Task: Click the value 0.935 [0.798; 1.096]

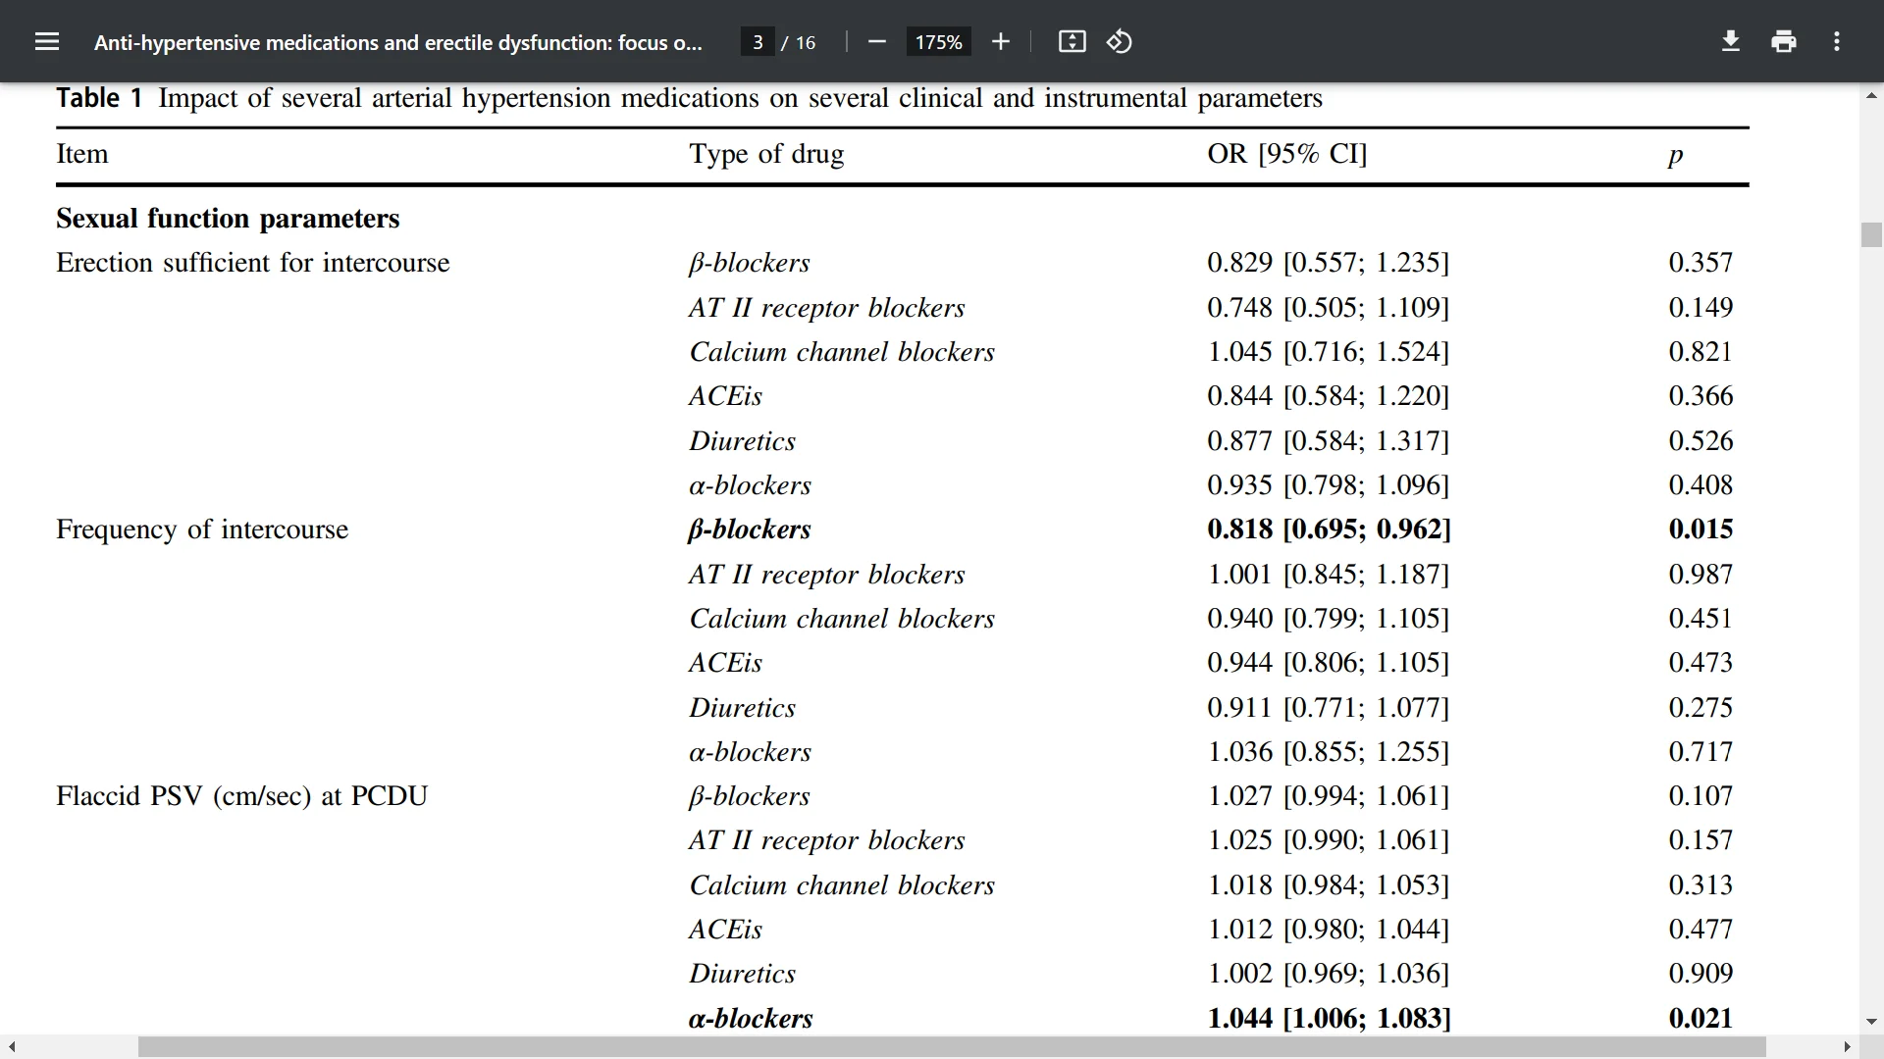Action: point(1328,484)
